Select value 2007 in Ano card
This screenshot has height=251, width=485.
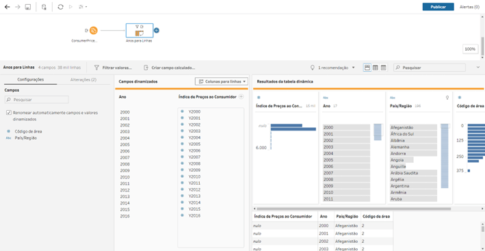346,173
